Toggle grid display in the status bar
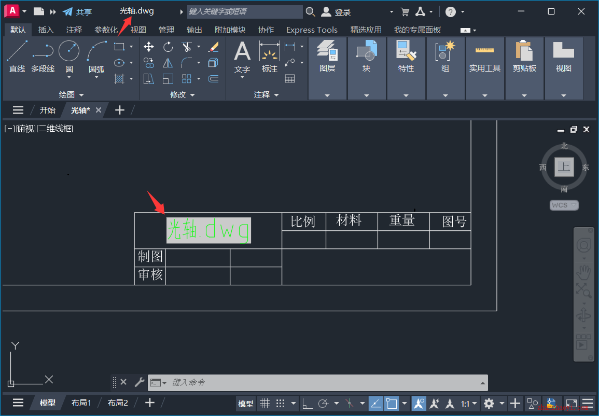This screenshot has width=599, height=416. (264, 404)
